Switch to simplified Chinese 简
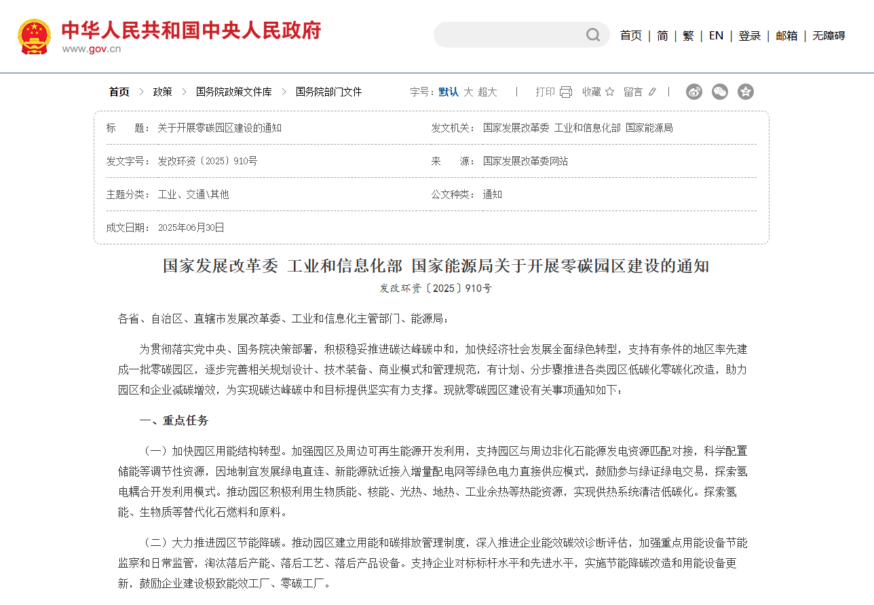The width and height of the screenshot is (874, 605). click(662, 36)
